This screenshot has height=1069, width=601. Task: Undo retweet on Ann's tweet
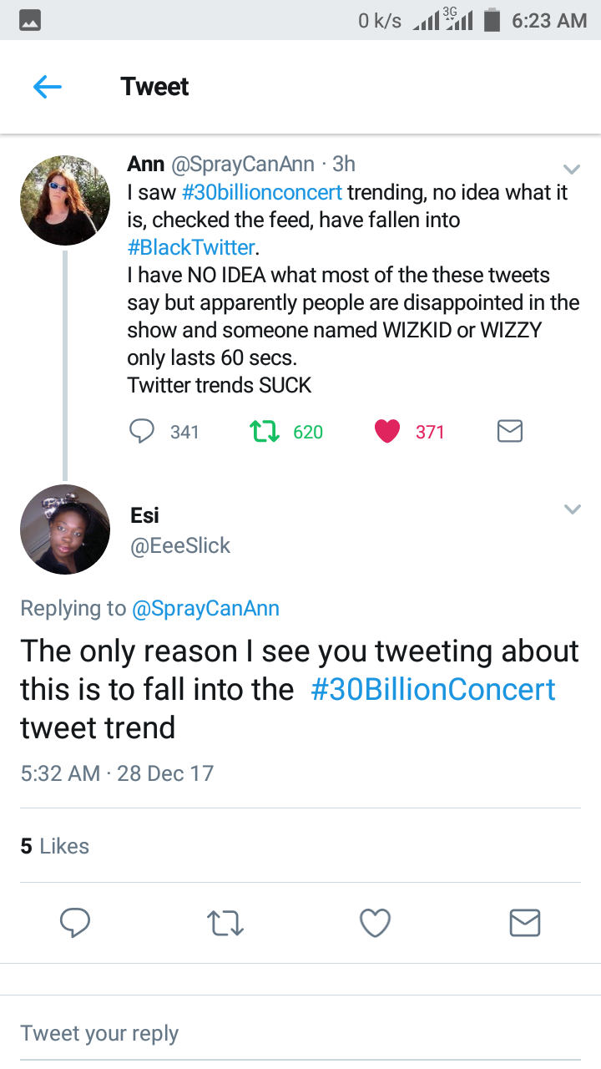[264, 431]
